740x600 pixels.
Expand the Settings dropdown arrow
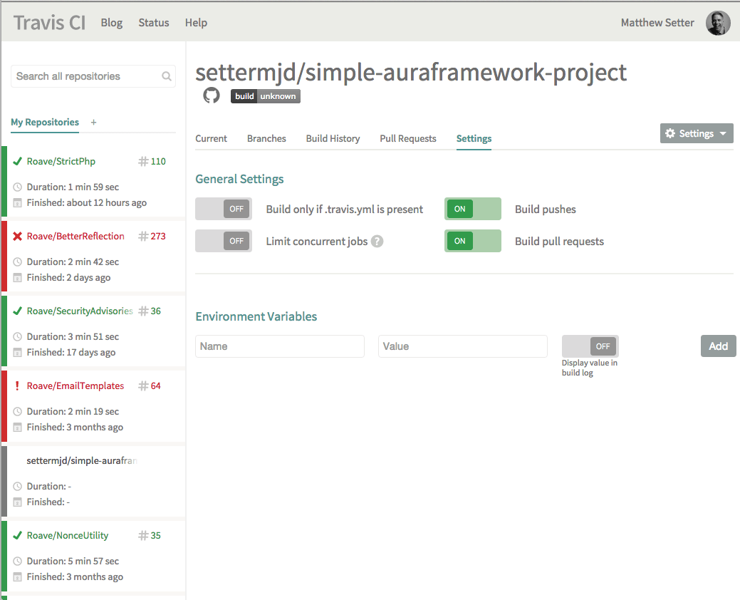pos(723,133)
